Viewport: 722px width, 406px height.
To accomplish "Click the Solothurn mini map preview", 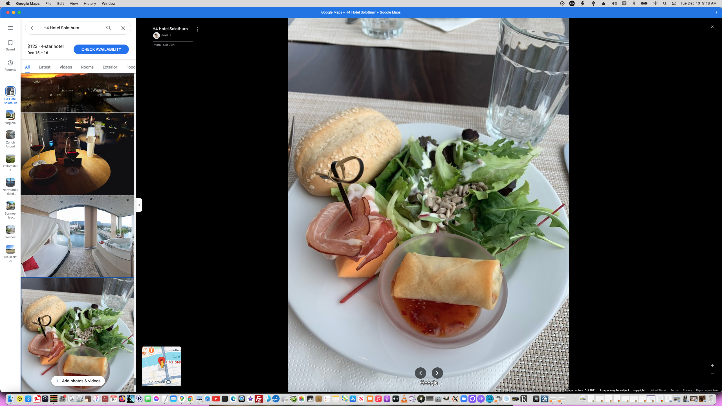I will (x=162, y=366).
